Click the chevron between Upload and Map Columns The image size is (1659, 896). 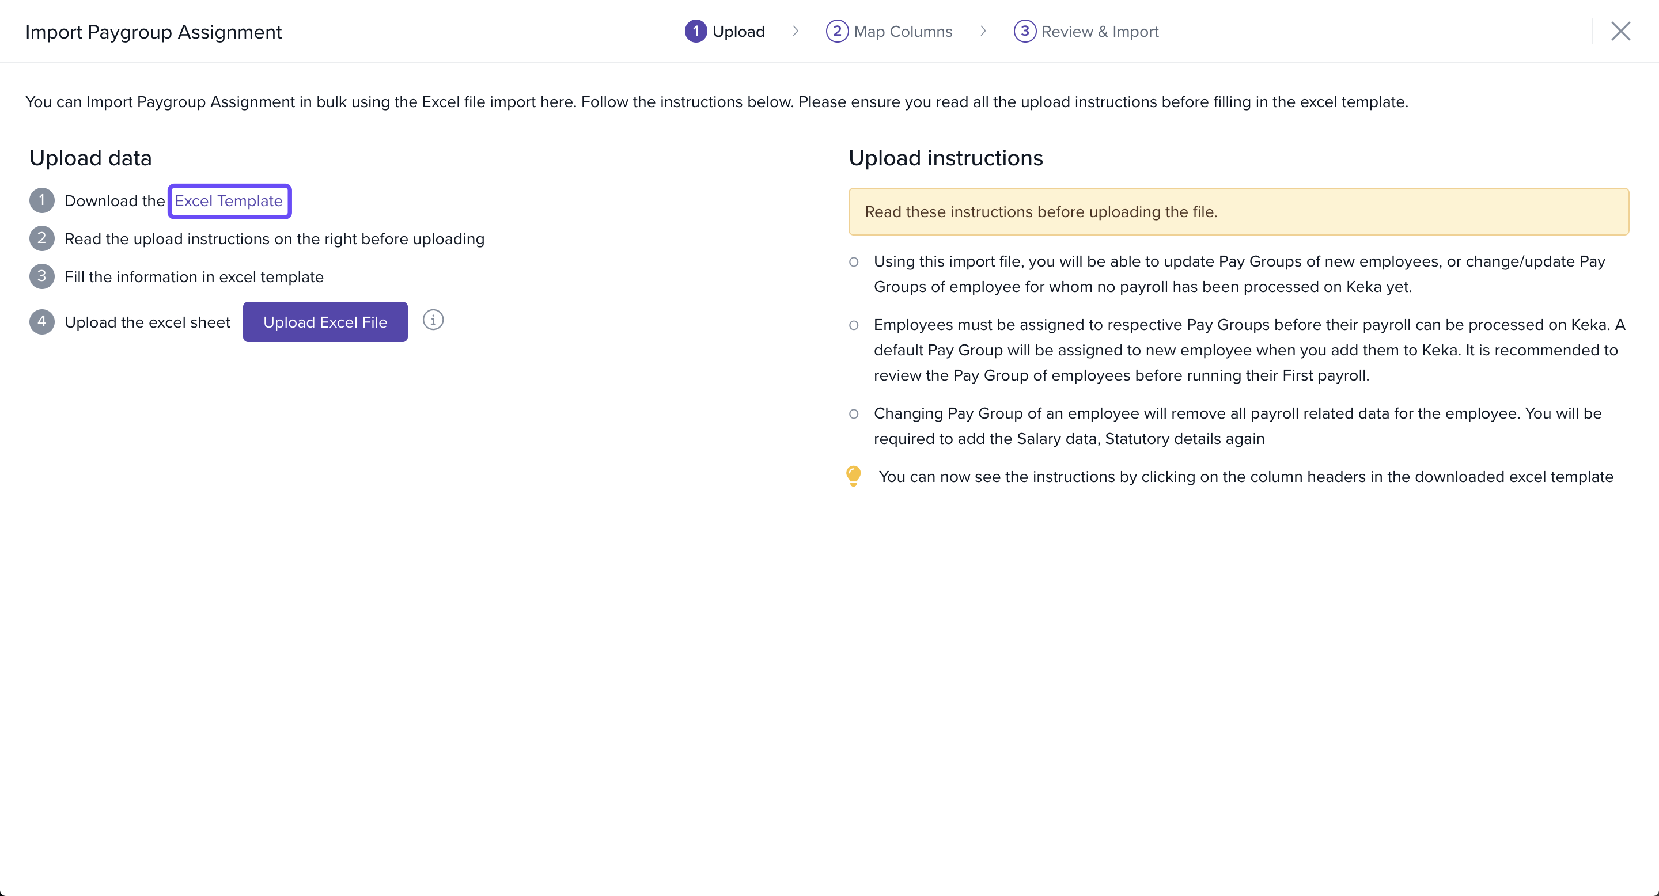[796, 31]
